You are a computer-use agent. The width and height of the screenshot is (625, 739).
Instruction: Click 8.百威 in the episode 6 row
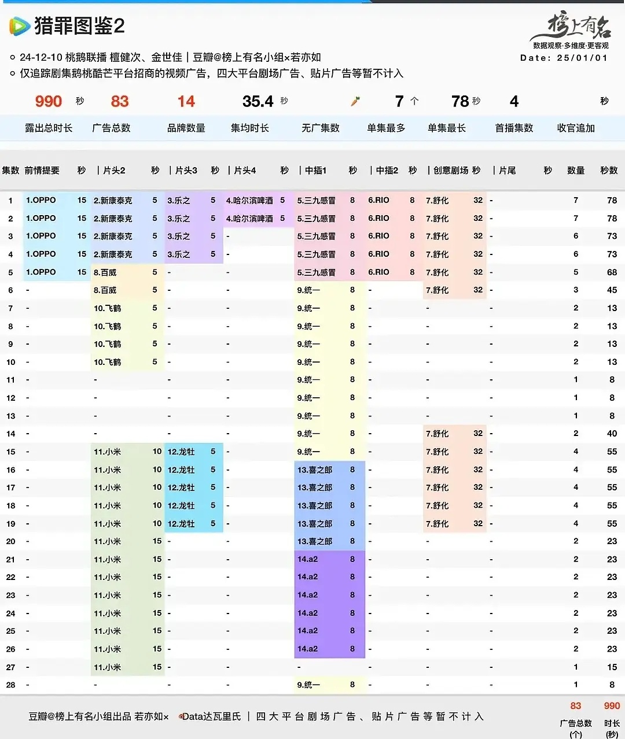pyautogui.click(x=105, y=290)
